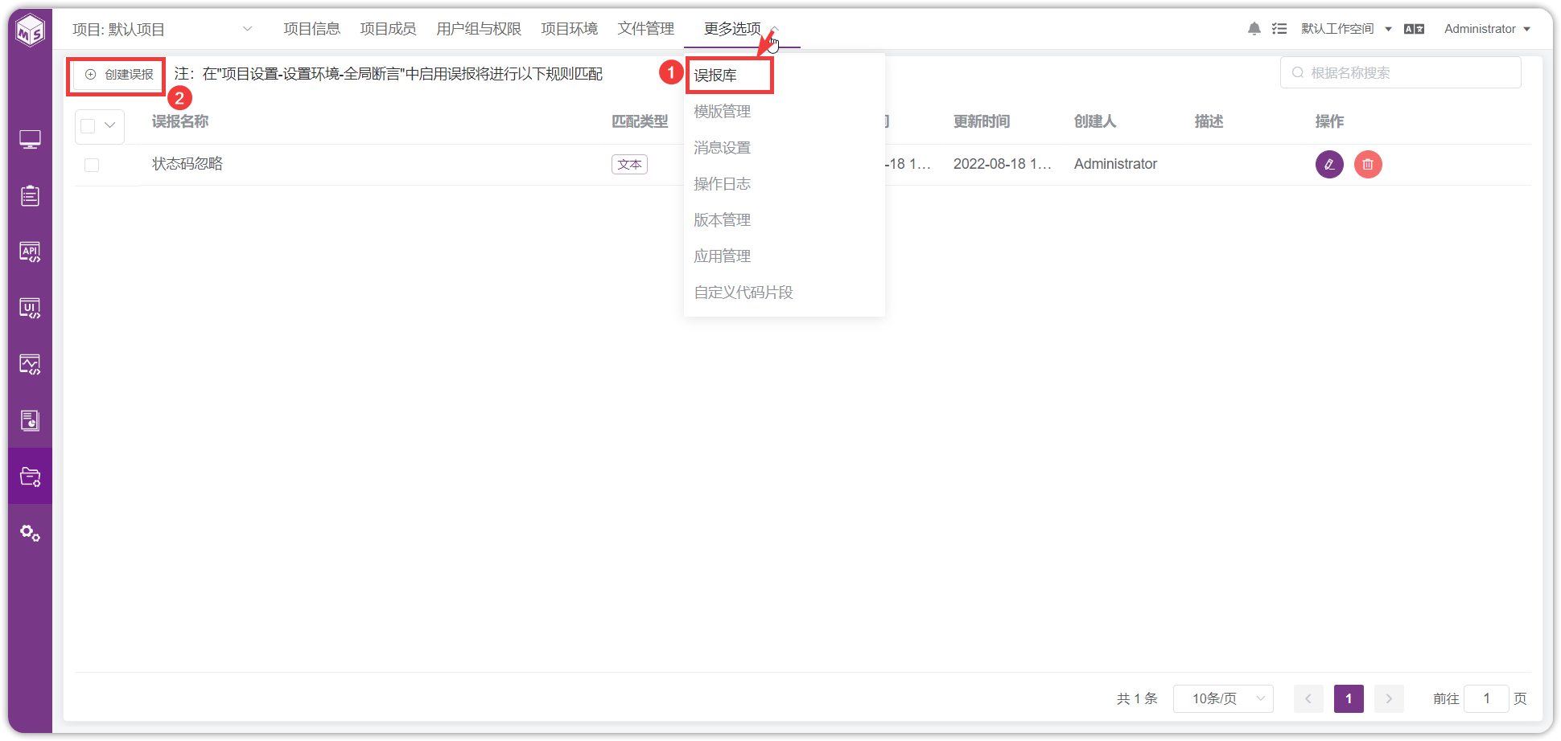This screenshot has height=741, width=1561.
Task: Click the next page arrow
Action: (1389, 698)
